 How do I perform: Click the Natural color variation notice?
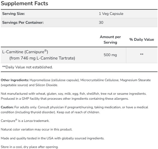point(36,129)
